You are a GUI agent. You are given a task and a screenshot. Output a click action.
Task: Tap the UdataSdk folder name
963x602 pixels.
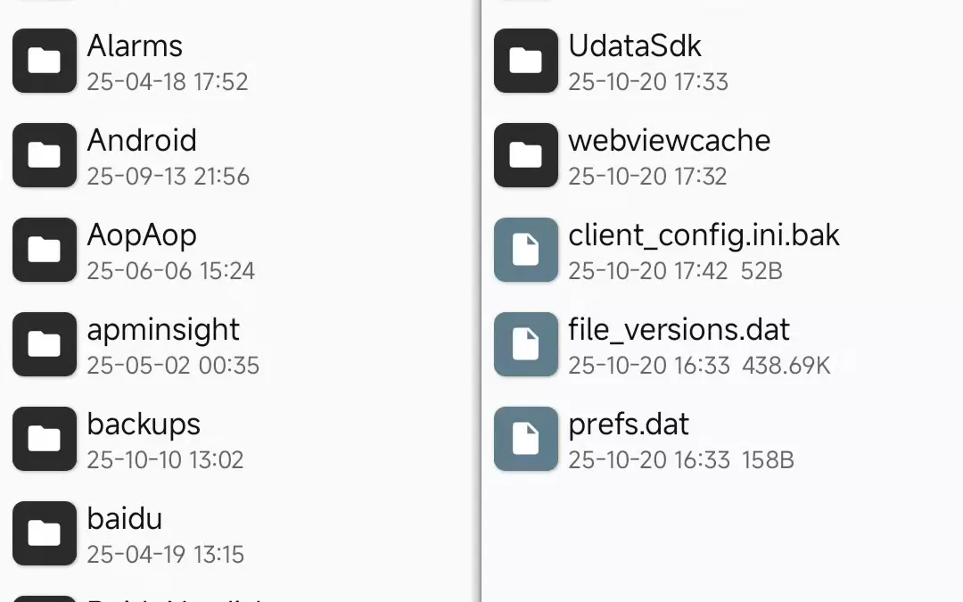[635, 46]
